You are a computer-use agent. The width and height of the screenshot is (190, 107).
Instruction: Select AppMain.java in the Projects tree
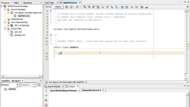[24, 16]
